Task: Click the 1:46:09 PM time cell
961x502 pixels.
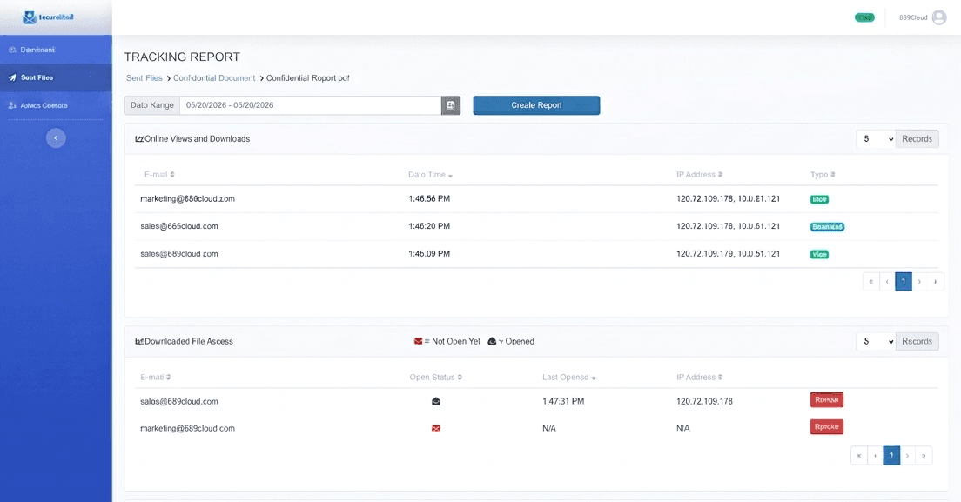Action: point(429,254)
